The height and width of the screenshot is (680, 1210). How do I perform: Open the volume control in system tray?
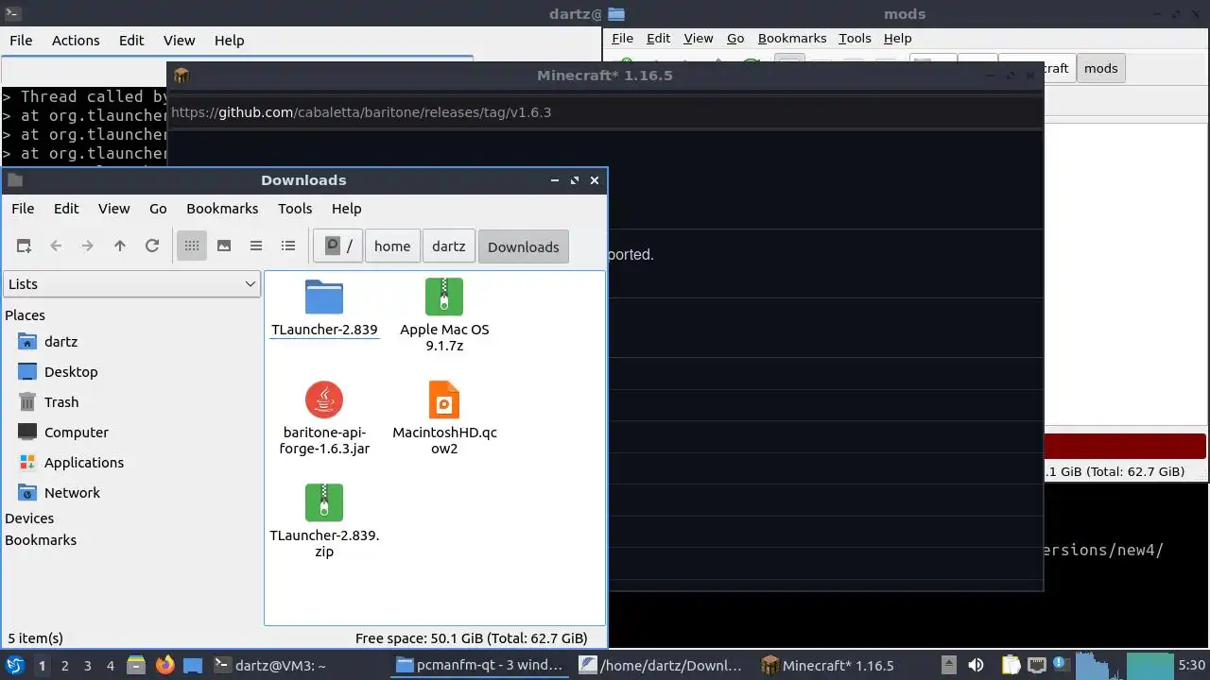pos(977,665)
